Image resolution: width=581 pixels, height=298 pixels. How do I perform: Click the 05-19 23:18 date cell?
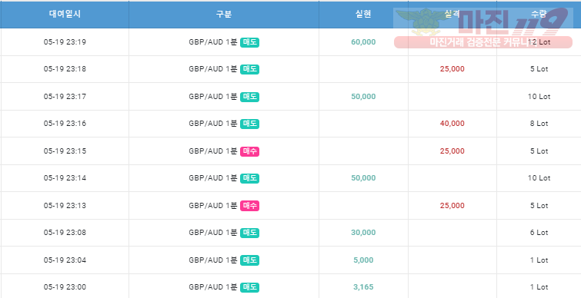tap(65, 69)
